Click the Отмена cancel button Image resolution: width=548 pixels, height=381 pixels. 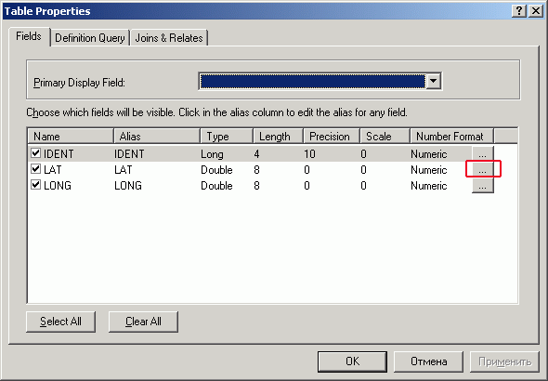(x=428, y=361)
